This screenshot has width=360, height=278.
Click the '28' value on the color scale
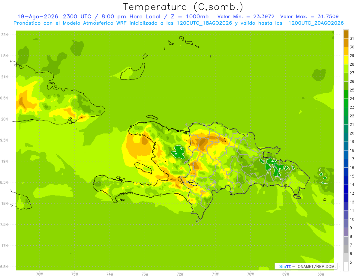click(x=352, y=64)
